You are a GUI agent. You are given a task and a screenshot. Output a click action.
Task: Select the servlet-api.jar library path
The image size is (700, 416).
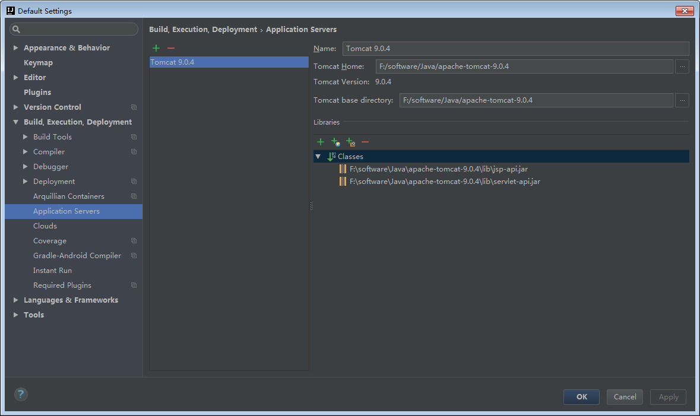445,182
